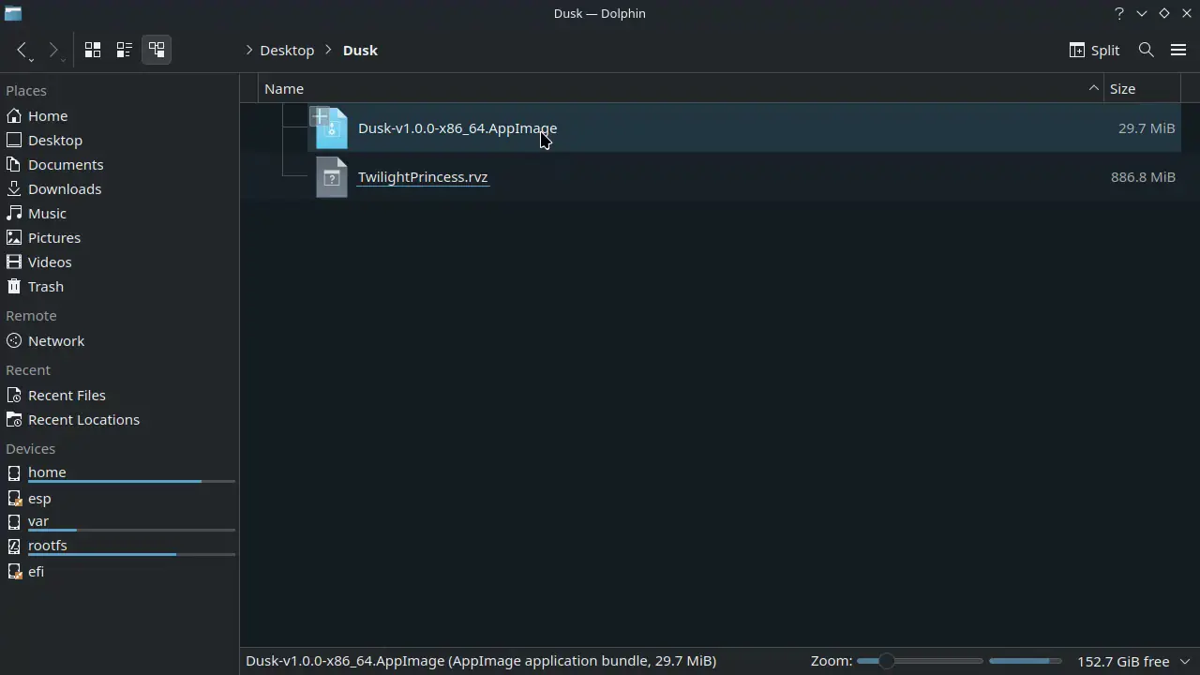Click the 886.8 MiB size cell
Viewport: 1200px width, 675px height.
click(1143, 177)
